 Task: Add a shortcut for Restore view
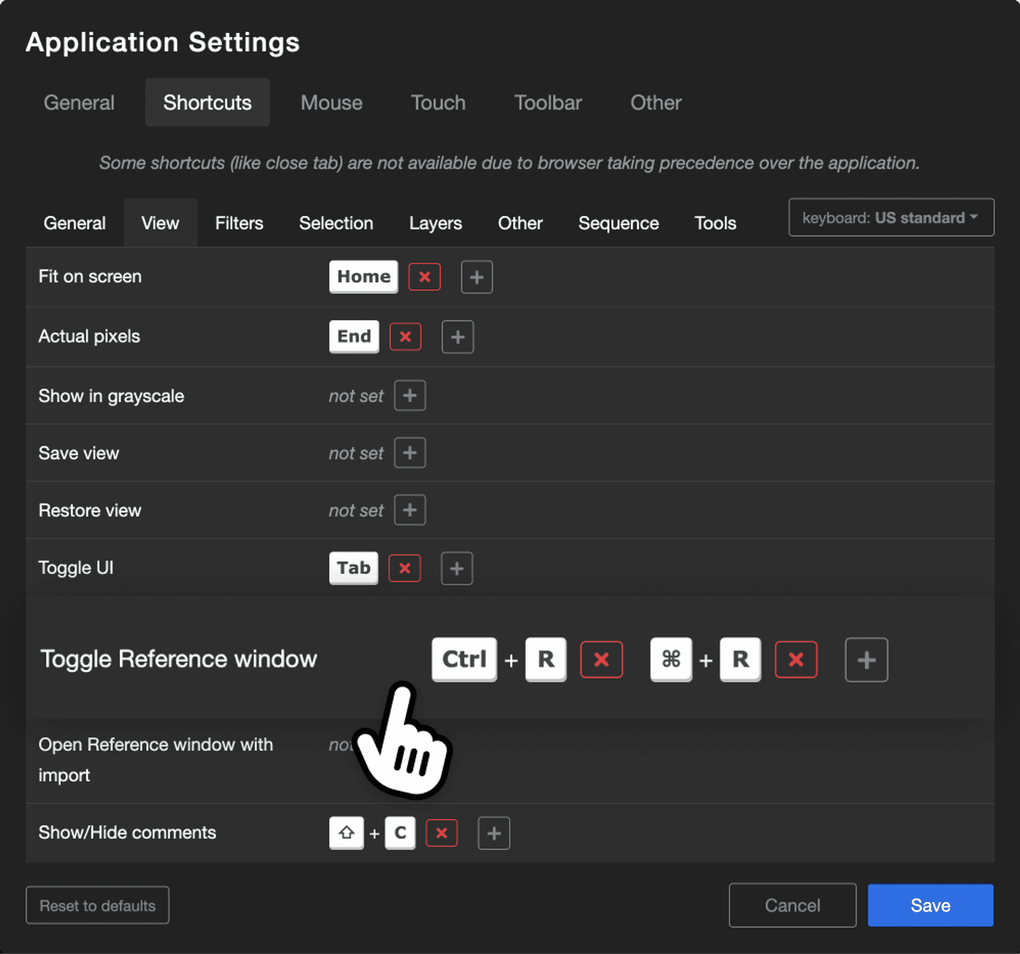coord(410,510)
